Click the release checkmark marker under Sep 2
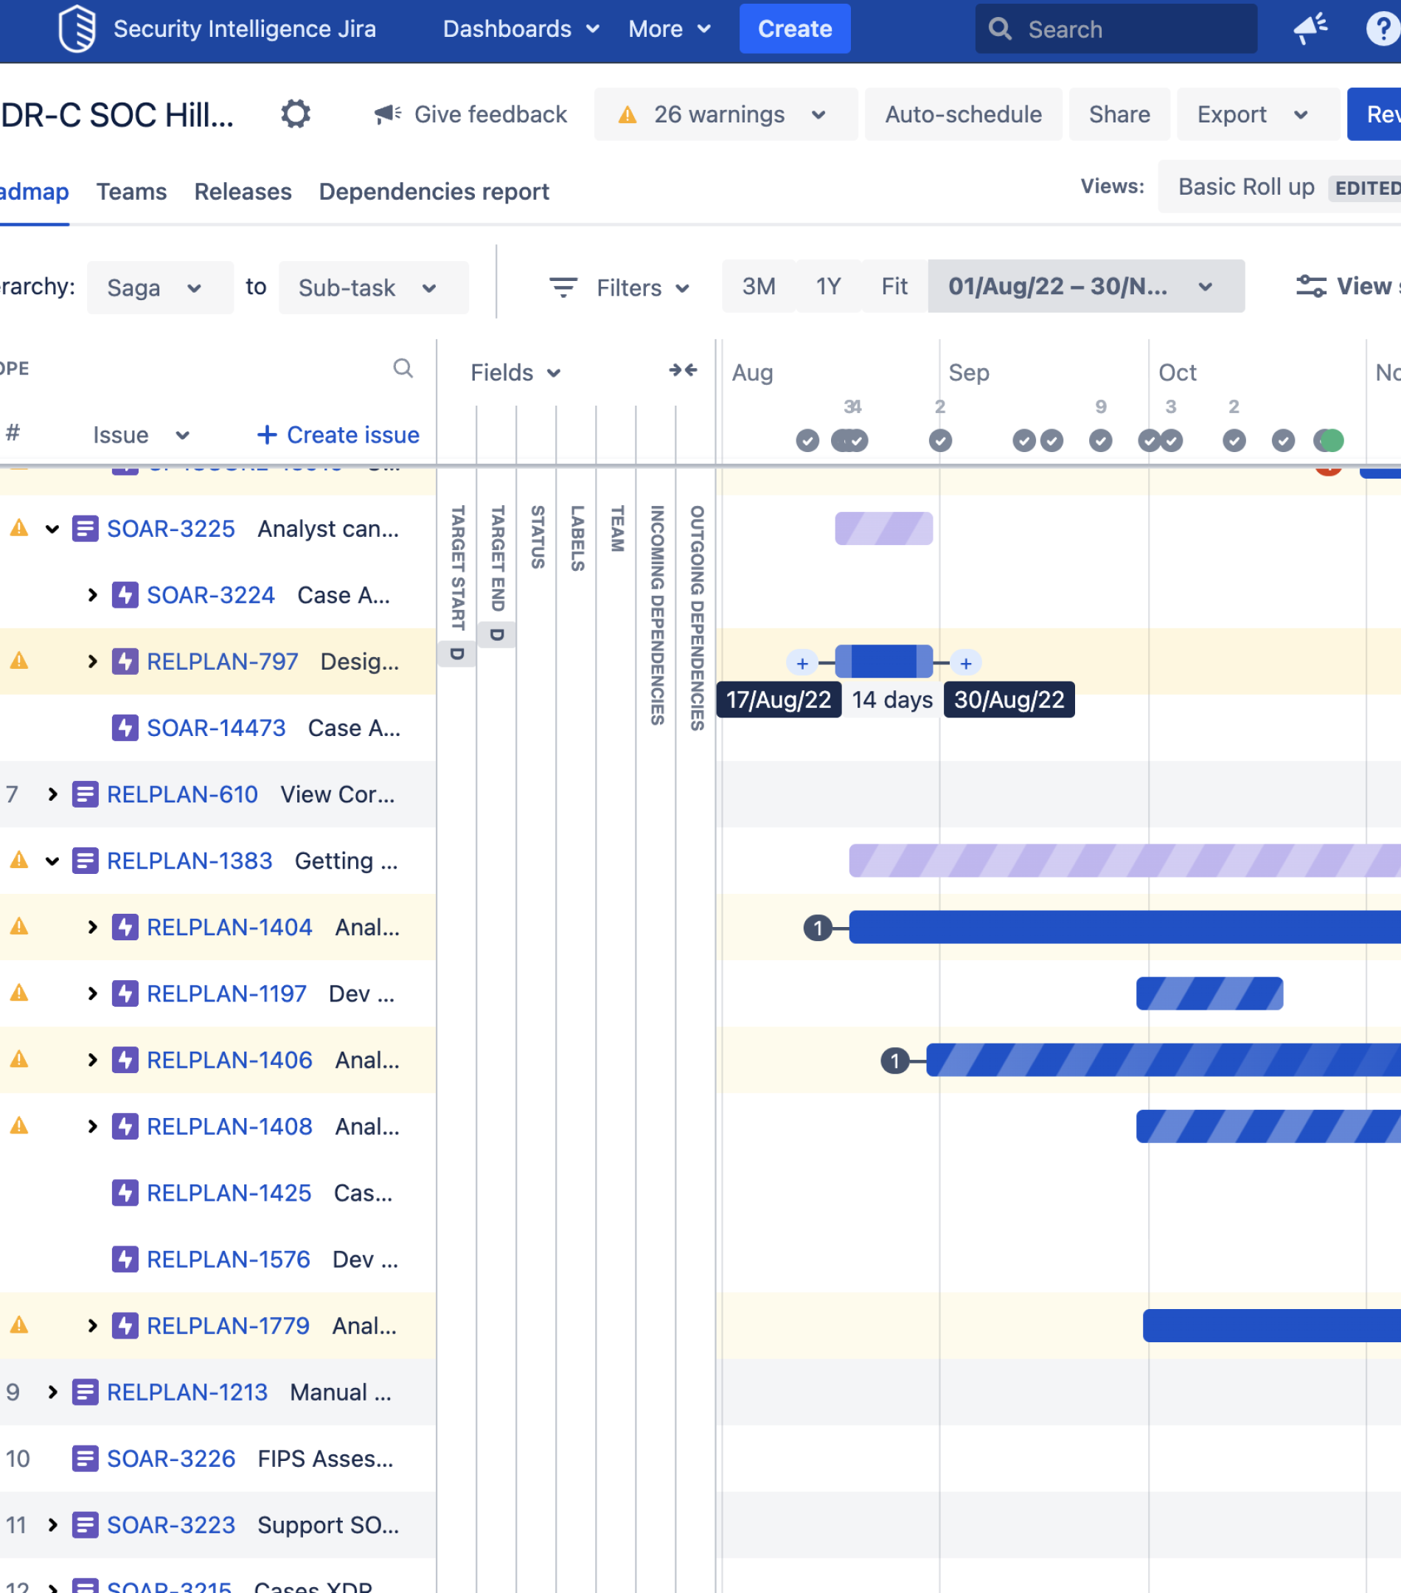 coord(940,440)
